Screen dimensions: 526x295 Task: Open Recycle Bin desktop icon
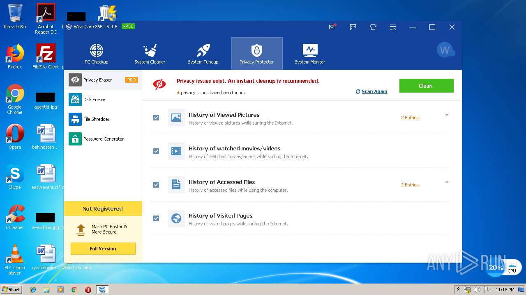click(x=15, y=16)
